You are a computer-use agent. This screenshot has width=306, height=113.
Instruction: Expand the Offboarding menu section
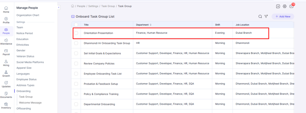tap(24, 109)
